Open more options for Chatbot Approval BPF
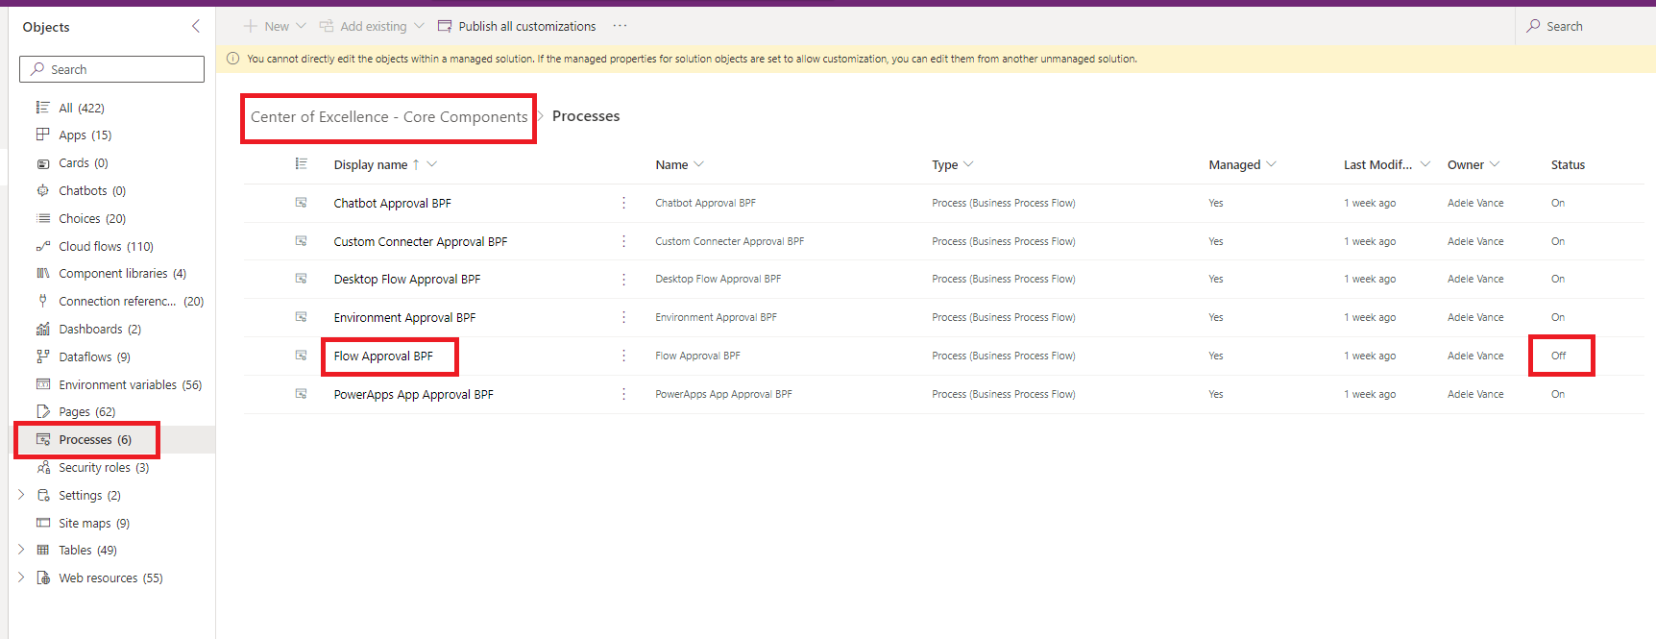 click(623, 203)
